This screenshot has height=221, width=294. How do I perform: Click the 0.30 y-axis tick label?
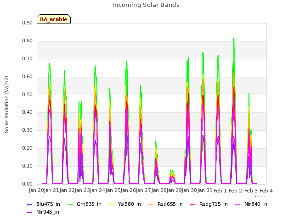[28, 130]
